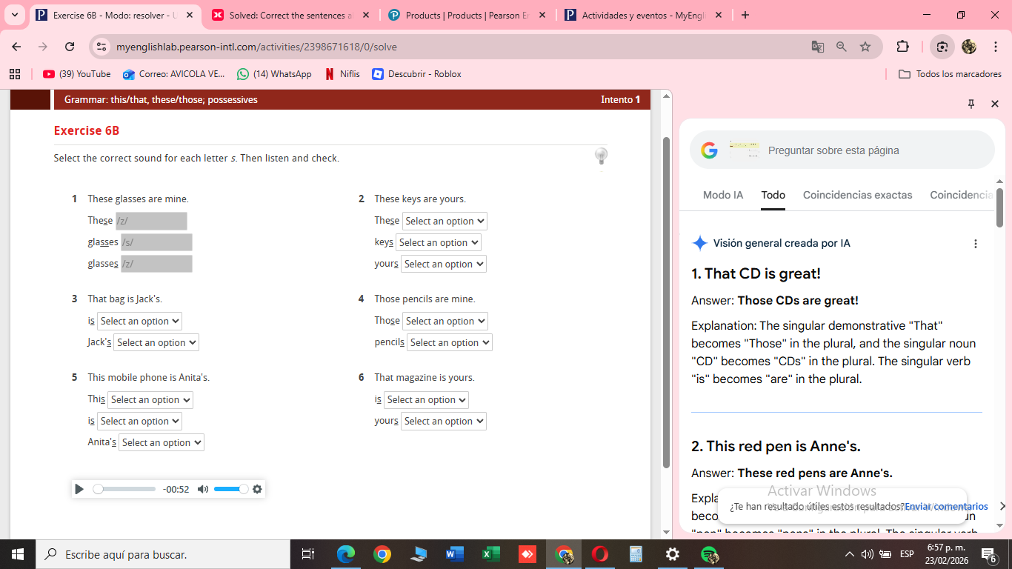Switch to Coincidencias exactas tab
The height and width of the screenshot is (569, 1012).
(x=857, y=195)
